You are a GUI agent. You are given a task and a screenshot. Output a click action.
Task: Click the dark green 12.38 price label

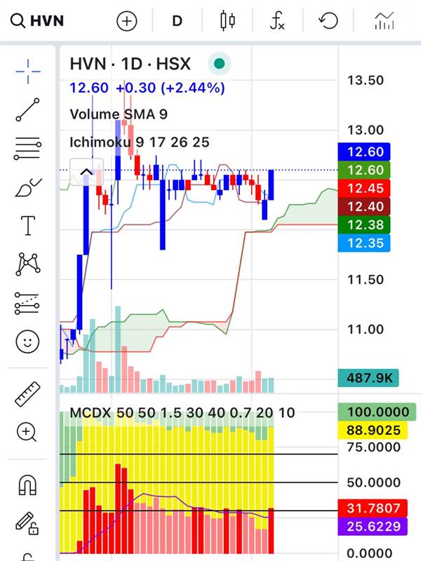point(364,224)
